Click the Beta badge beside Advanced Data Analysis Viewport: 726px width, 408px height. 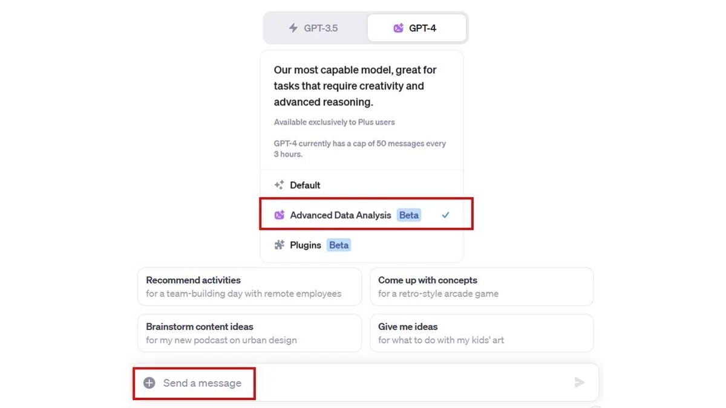(409, 215)
